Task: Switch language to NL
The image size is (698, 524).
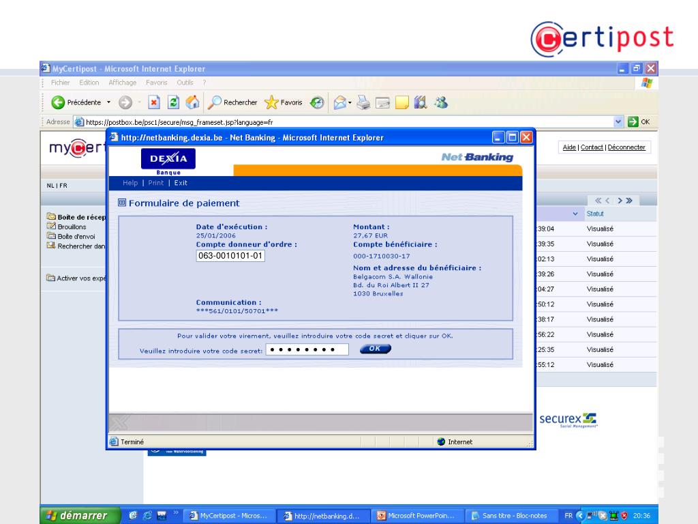Action: click(x=50, y=186)
